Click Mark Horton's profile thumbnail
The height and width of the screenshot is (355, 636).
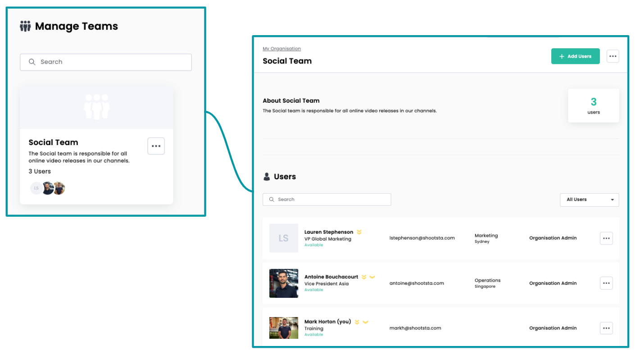click(284, 328)
